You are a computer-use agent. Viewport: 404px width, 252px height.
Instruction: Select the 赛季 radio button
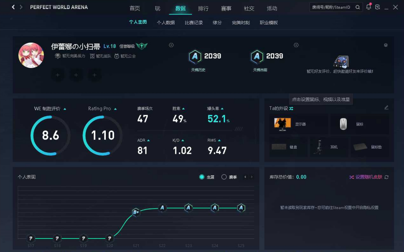coord(224,177)
